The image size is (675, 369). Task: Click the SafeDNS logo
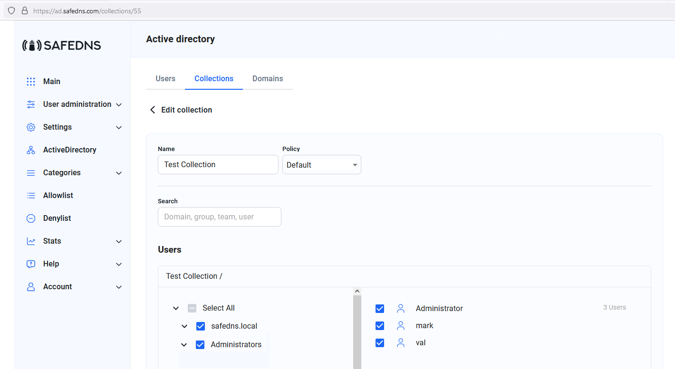(x=62, y=45)
